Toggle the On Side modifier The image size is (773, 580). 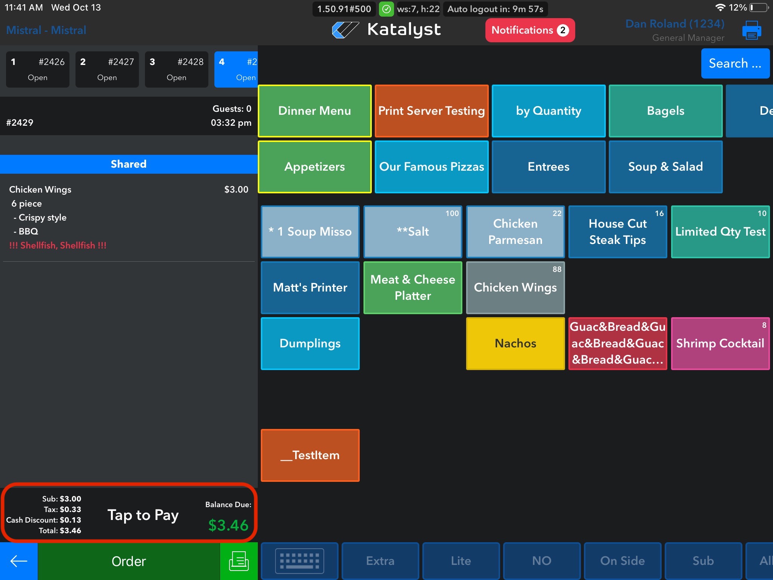(622, 561)
